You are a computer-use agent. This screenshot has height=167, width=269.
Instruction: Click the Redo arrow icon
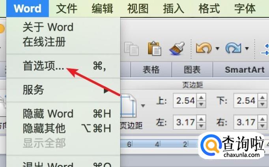click(233, 49)
